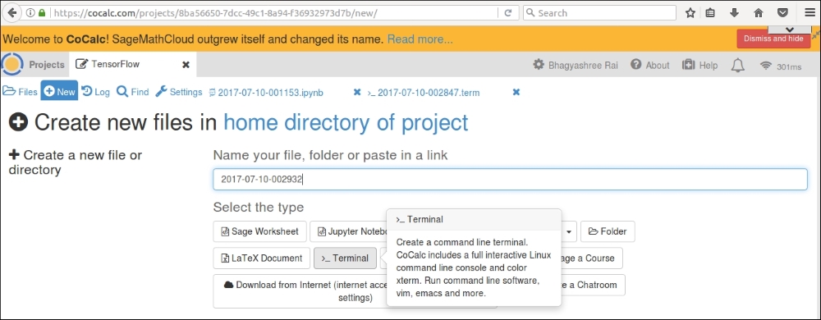Reload the page with the refresh icon
The image size is (821, 320).
(x=507, y=12)
